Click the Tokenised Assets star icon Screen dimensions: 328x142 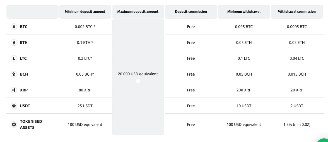coord(14,124)
